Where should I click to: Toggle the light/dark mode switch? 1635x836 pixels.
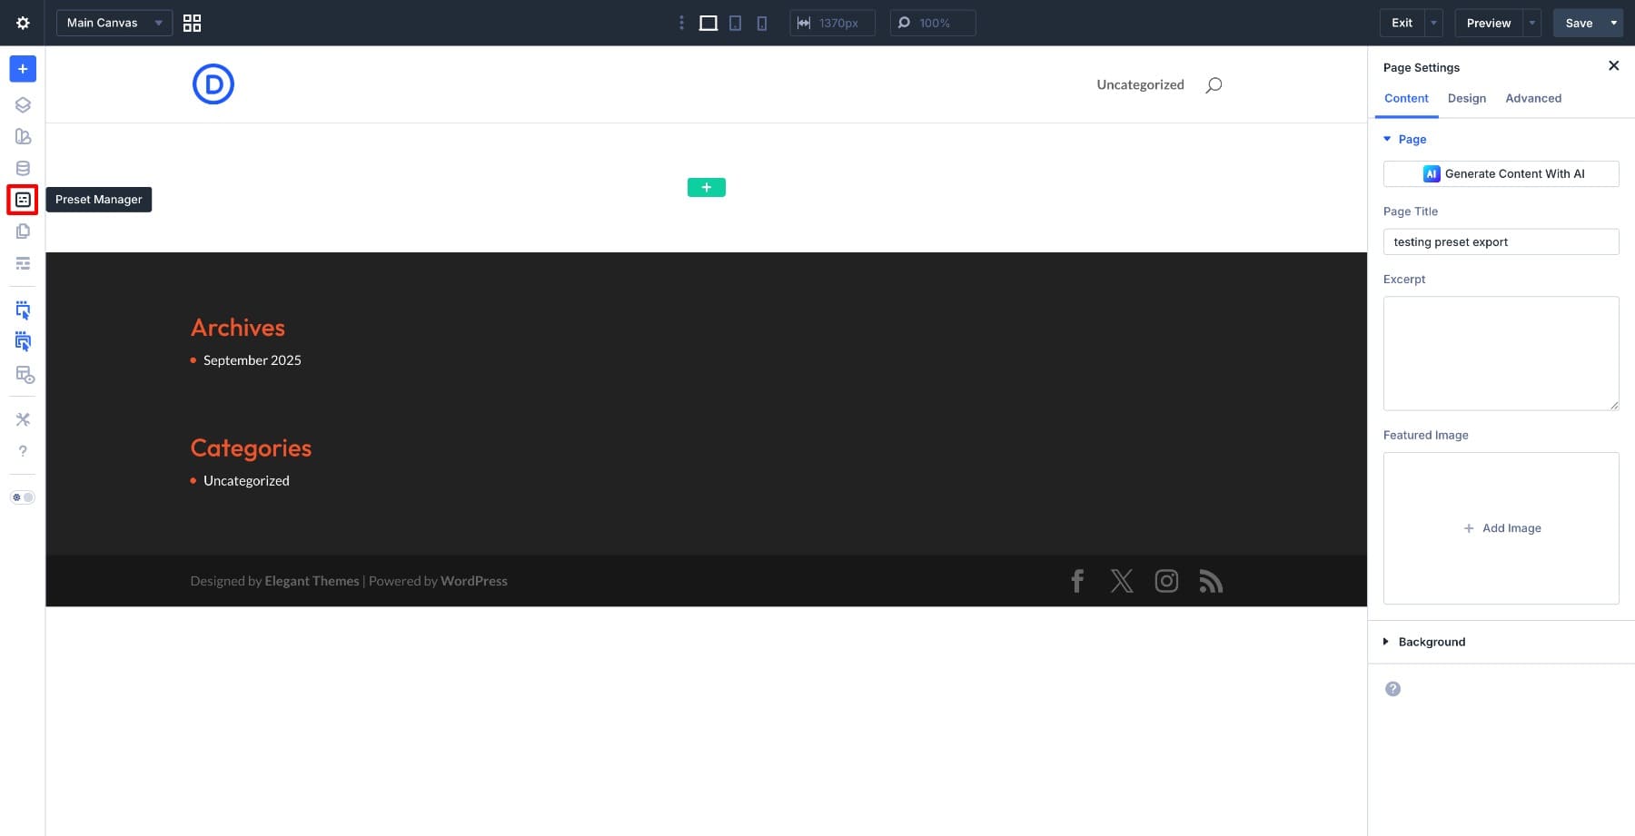coord(23,497)
